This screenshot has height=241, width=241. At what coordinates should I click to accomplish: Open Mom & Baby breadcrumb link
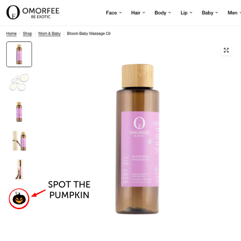[x=50, y=33]
